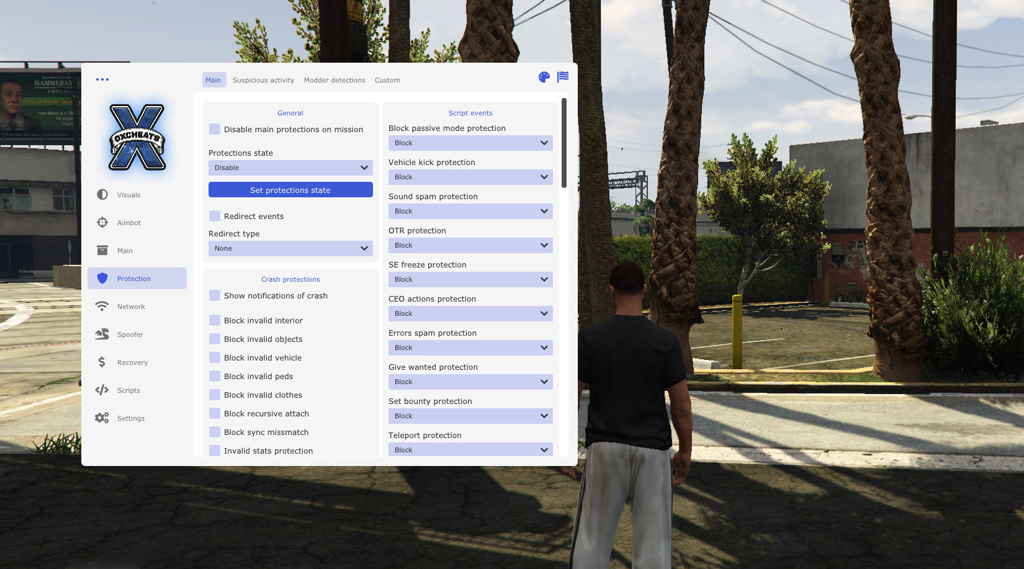Check Block invalid vehicle option
The width and height of the screenshot is (1024, 569).
(x=215, y=358)
